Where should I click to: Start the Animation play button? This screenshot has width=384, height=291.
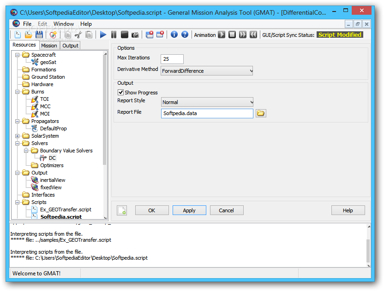[x=222, y=35]
